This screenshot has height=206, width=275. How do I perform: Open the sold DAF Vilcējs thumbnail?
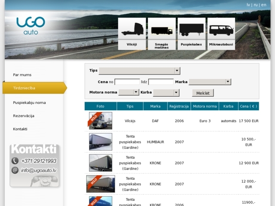pyautogui.click(x=100, y=121)
